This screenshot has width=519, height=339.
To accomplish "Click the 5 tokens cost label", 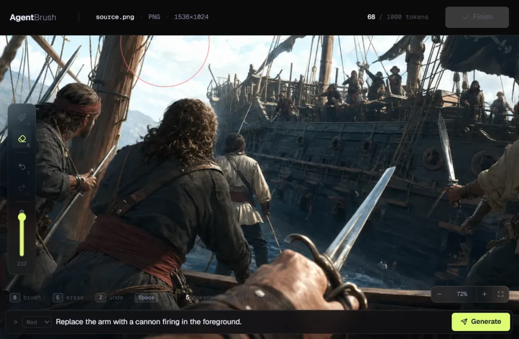I will [x=199, y=298].
